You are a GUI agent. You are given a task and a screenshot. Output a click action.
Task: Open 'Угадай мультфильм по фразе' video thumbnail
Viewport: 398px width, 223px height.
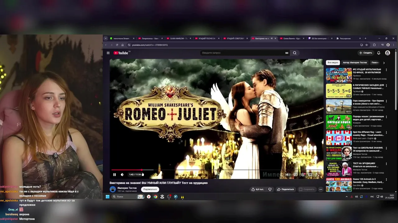[x=339, y=75]
